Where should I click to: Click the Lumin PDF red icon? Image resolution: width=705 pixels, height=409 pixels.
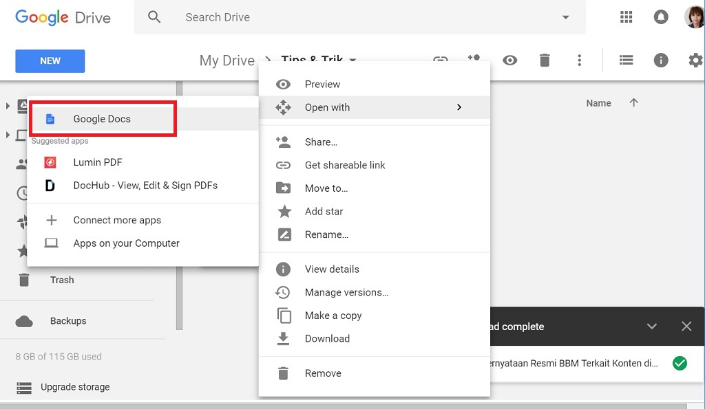[x=50, y=162]
